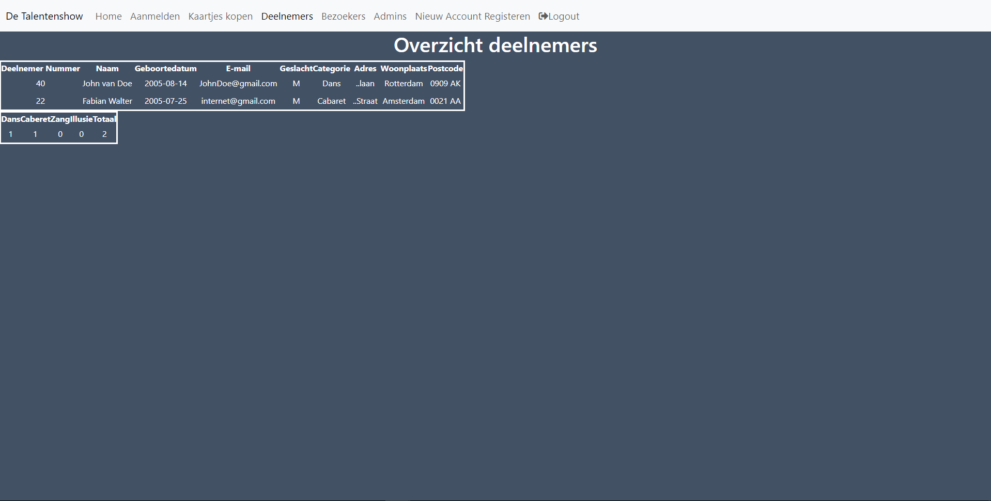991x501 pixels.
Task: Open Nieuw Account Registeren link
Action: tap(473, 16)
